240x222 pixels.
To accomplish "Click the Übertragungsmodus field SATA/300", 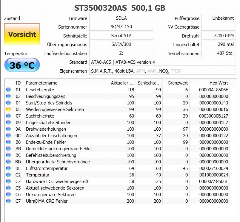I will [121, 44].
